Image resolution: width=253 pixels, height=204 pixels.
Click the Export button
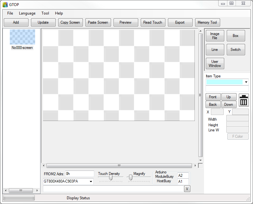pos(180,22)
